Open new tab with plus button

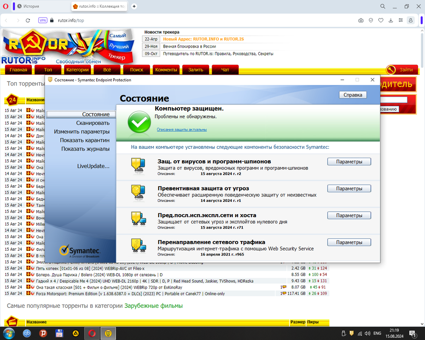click(134, 6)
